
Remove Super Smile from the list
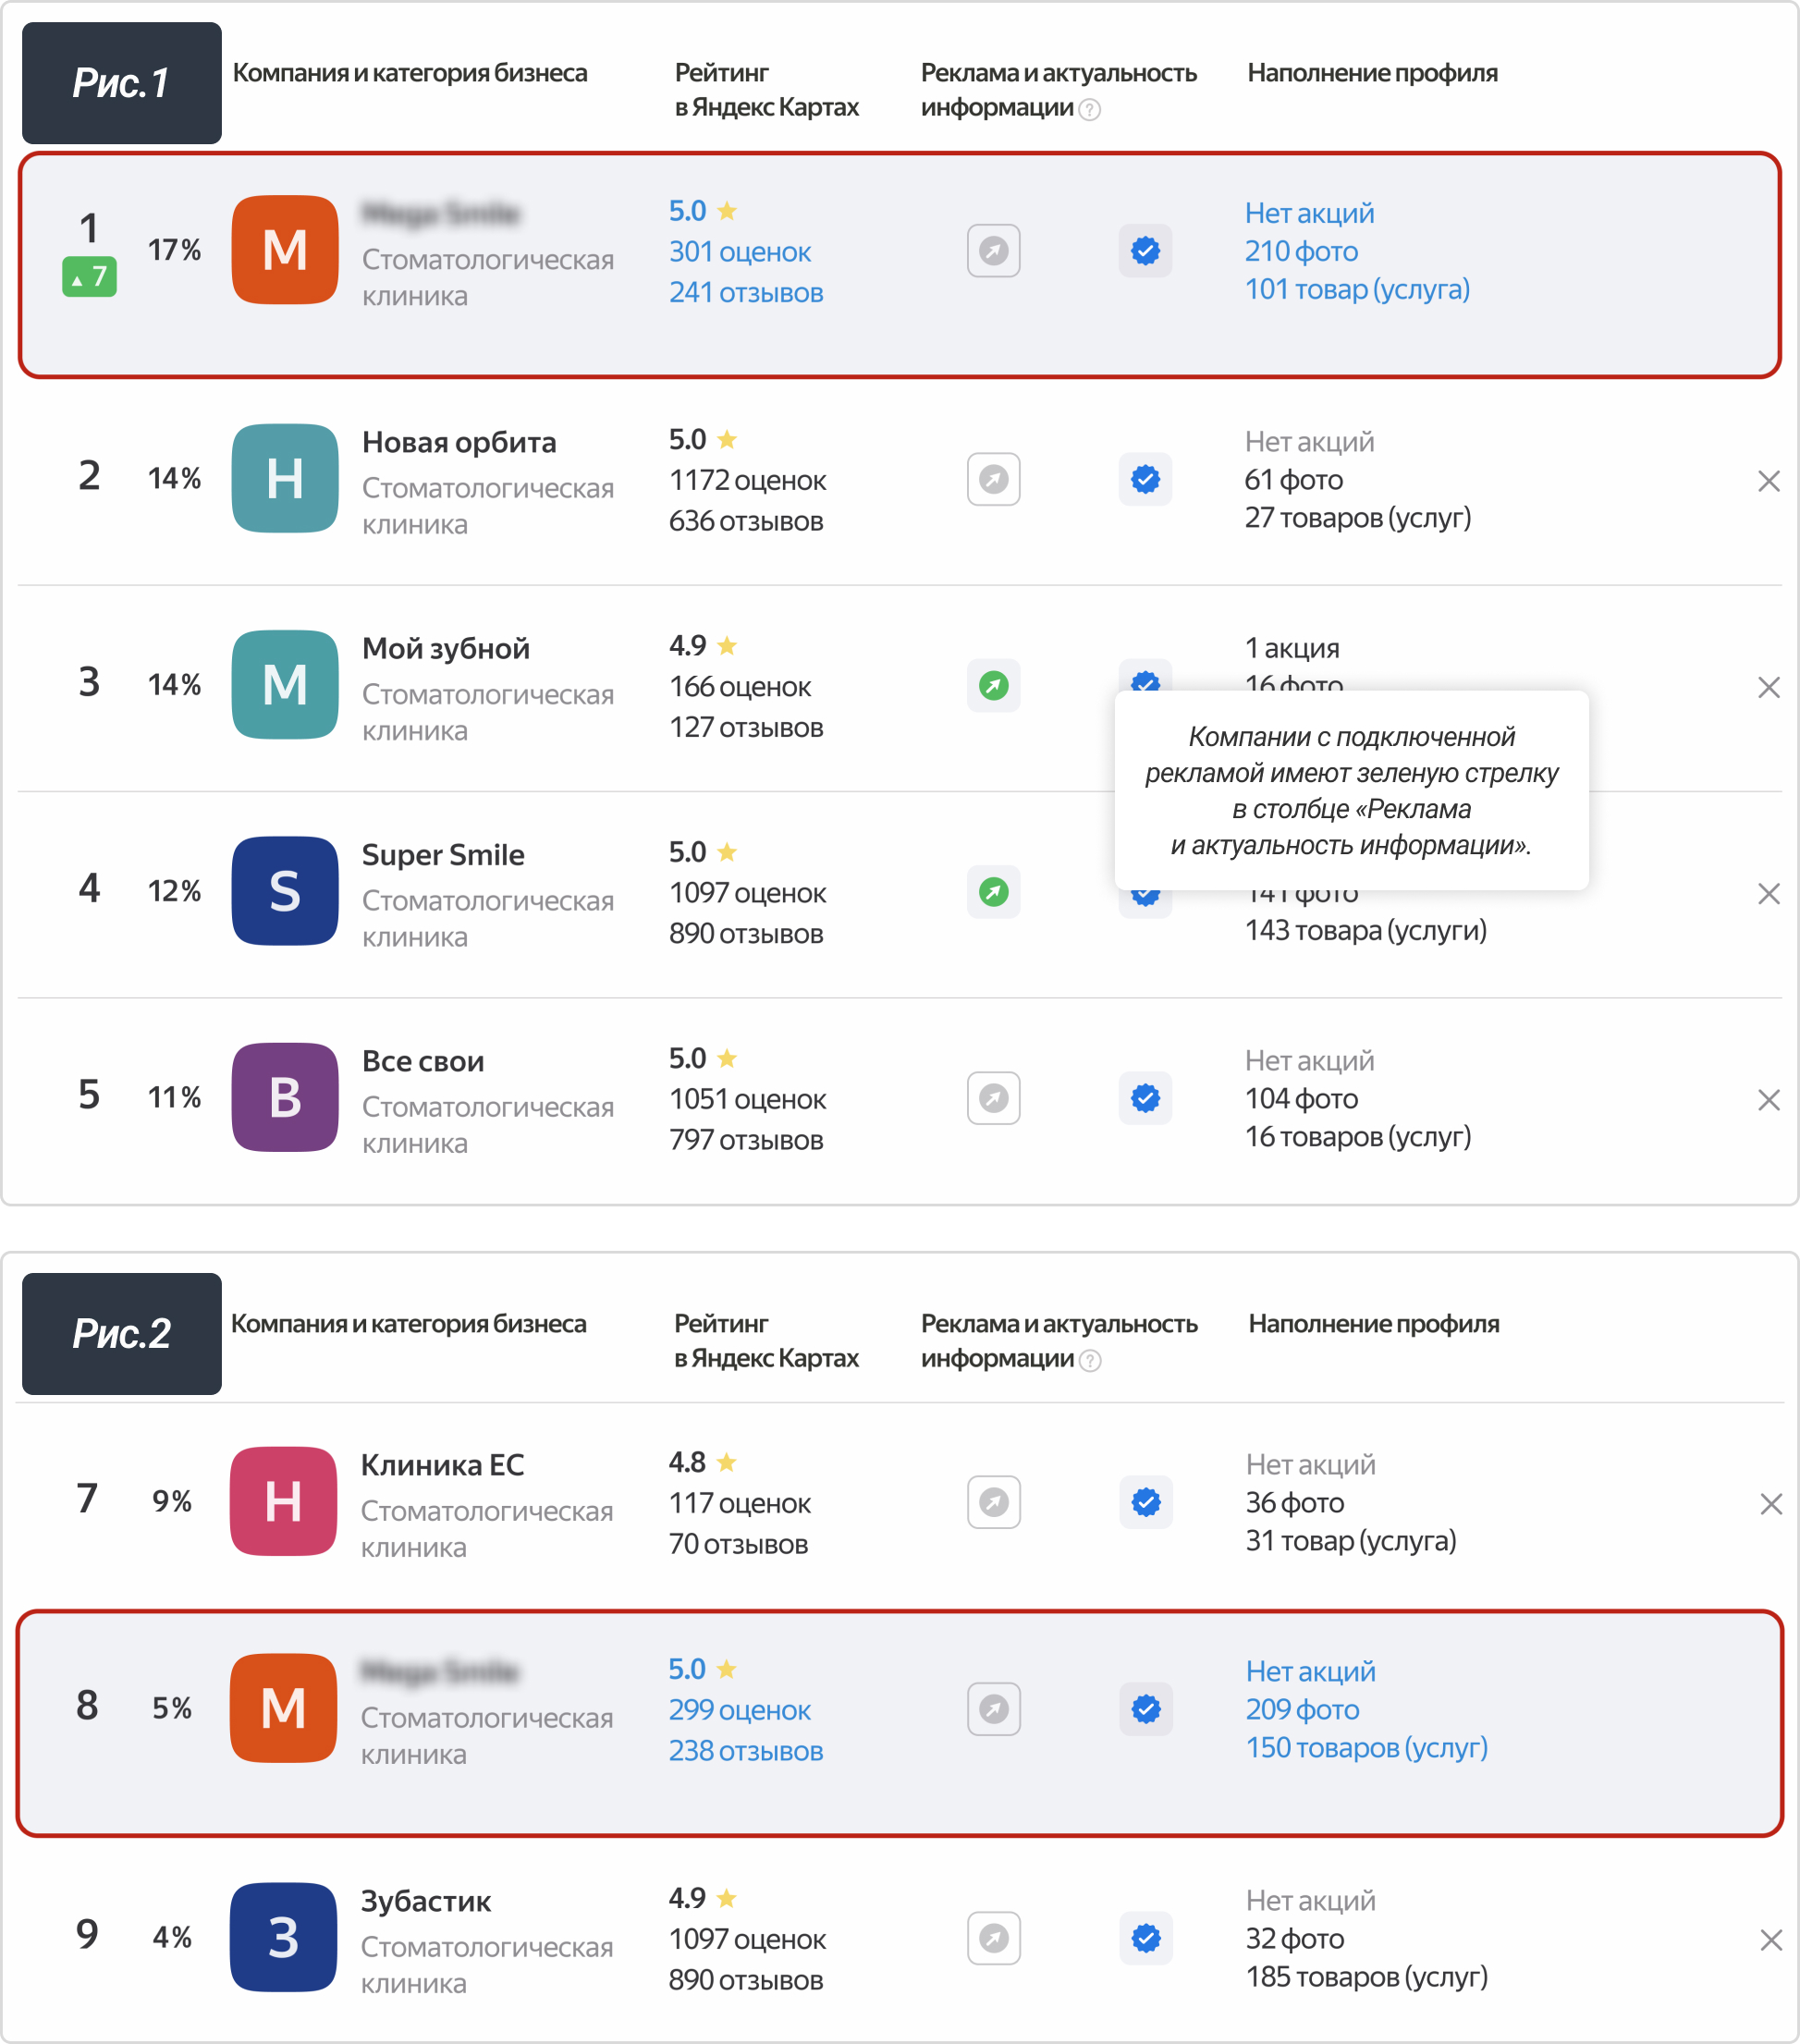click(x=1768, y=894)
